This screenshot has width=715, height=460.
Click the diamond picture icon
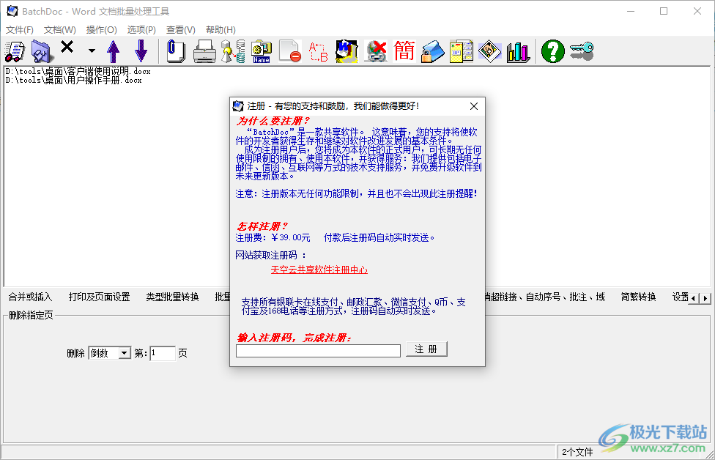click(x=490, y=51)
